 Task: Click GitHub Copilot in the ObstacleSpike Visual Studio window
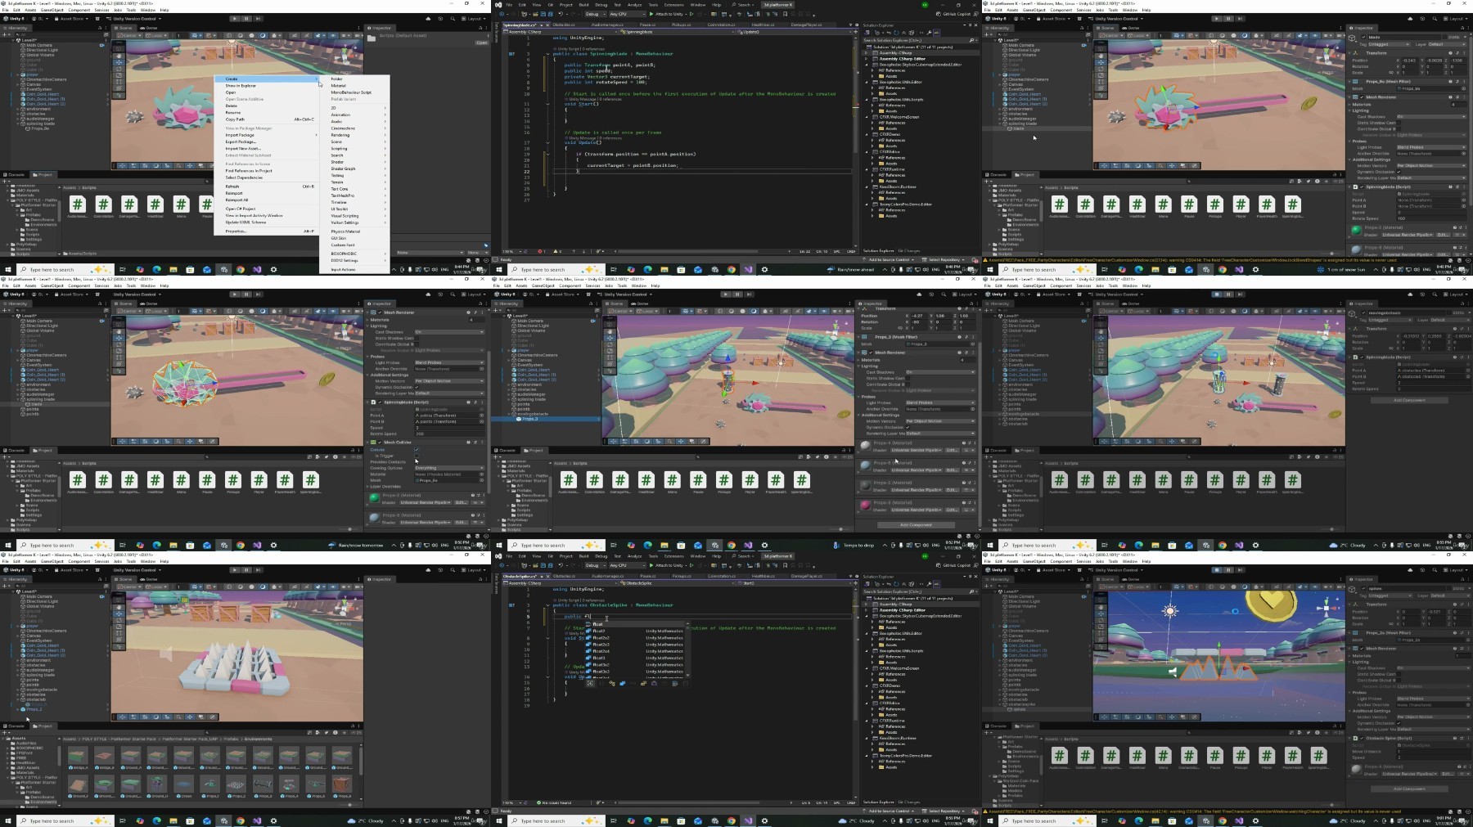[955, 565]
